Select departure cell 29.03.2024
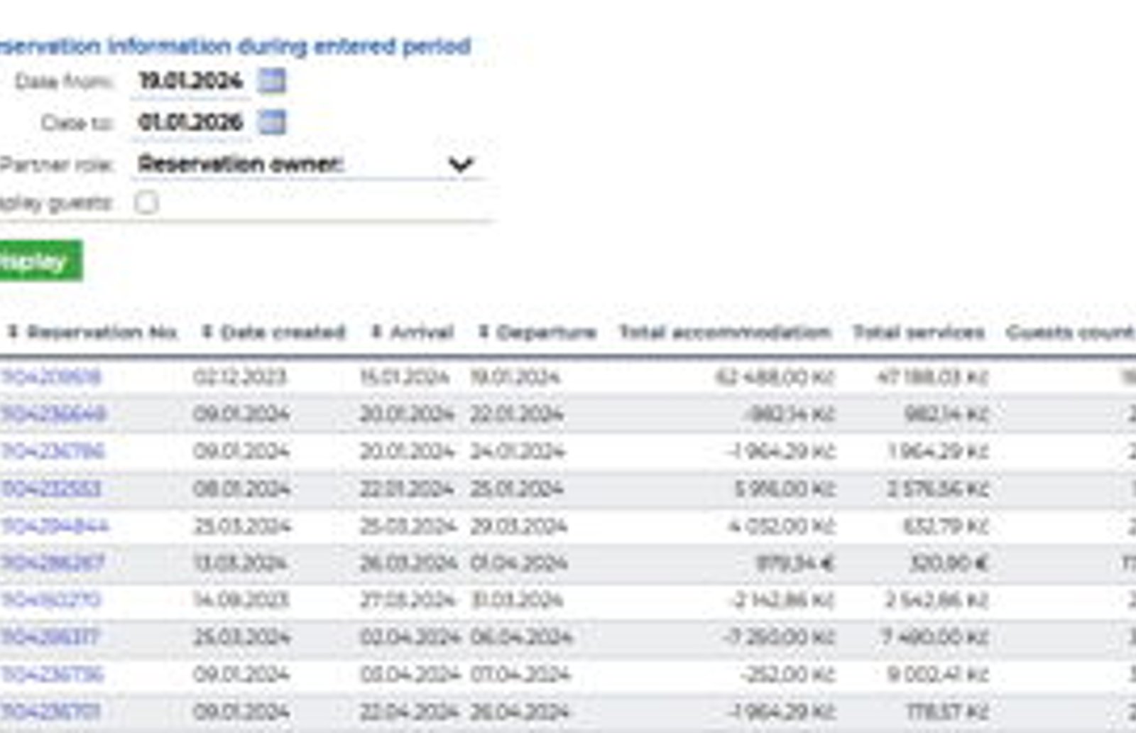Screen dimensions: 1136x733 click(518, 526)
